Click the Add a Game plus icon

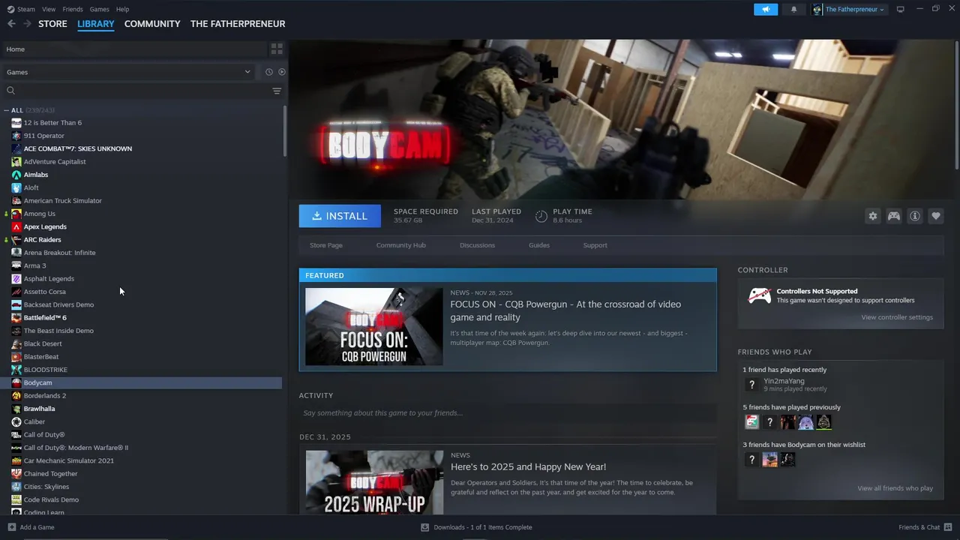[11, 527]
